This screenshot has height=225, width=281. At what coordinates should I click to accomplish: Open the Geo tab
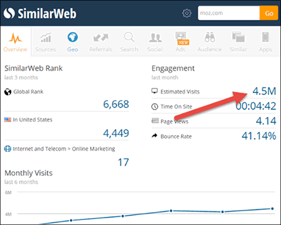(x=72, y=42)
